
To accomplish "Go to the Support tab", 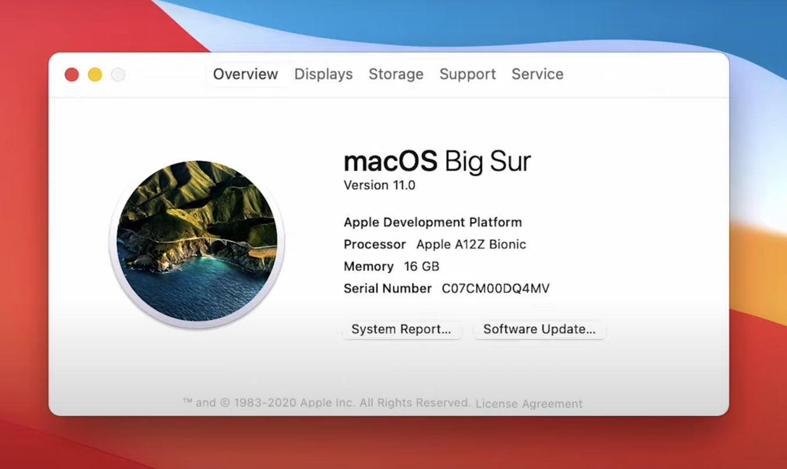I will 468,74.
